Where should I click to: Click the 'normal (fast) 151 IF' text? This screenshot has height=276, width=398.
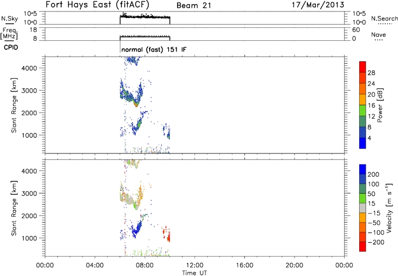click(154, 49)
